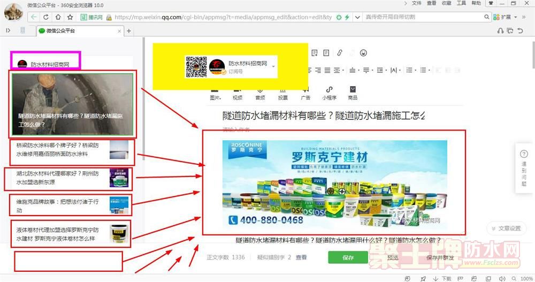Apply ordered list formatting icon
535x282 pixels.
coord(409,70)
